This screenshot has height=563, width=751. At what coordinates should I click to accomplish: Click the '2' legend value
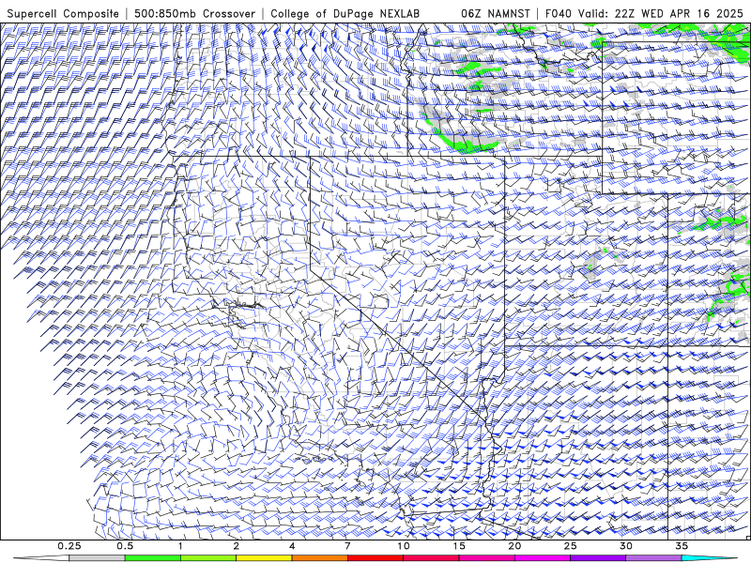(237, 546)
